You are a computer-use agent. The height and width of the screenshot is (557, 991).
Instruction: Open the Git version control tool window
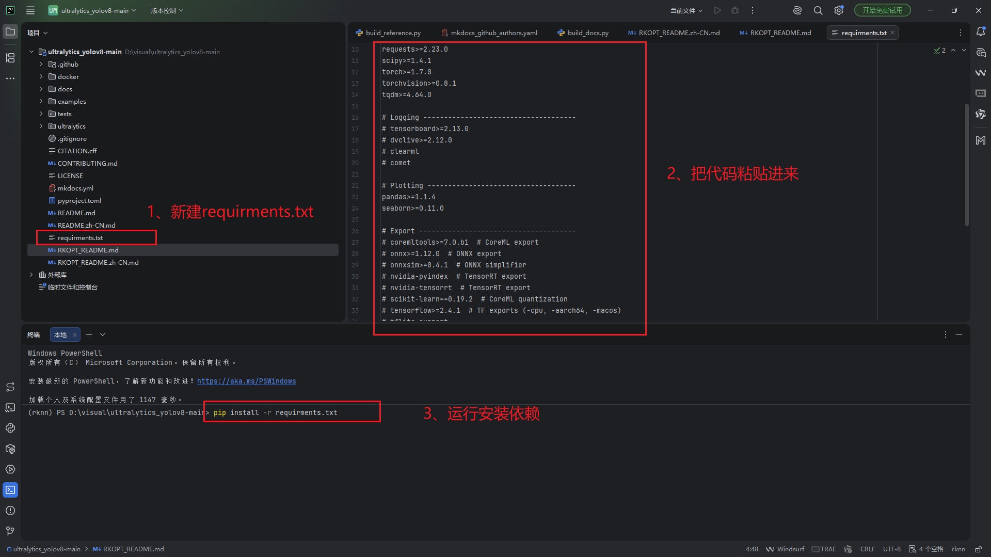click(10, 531)
